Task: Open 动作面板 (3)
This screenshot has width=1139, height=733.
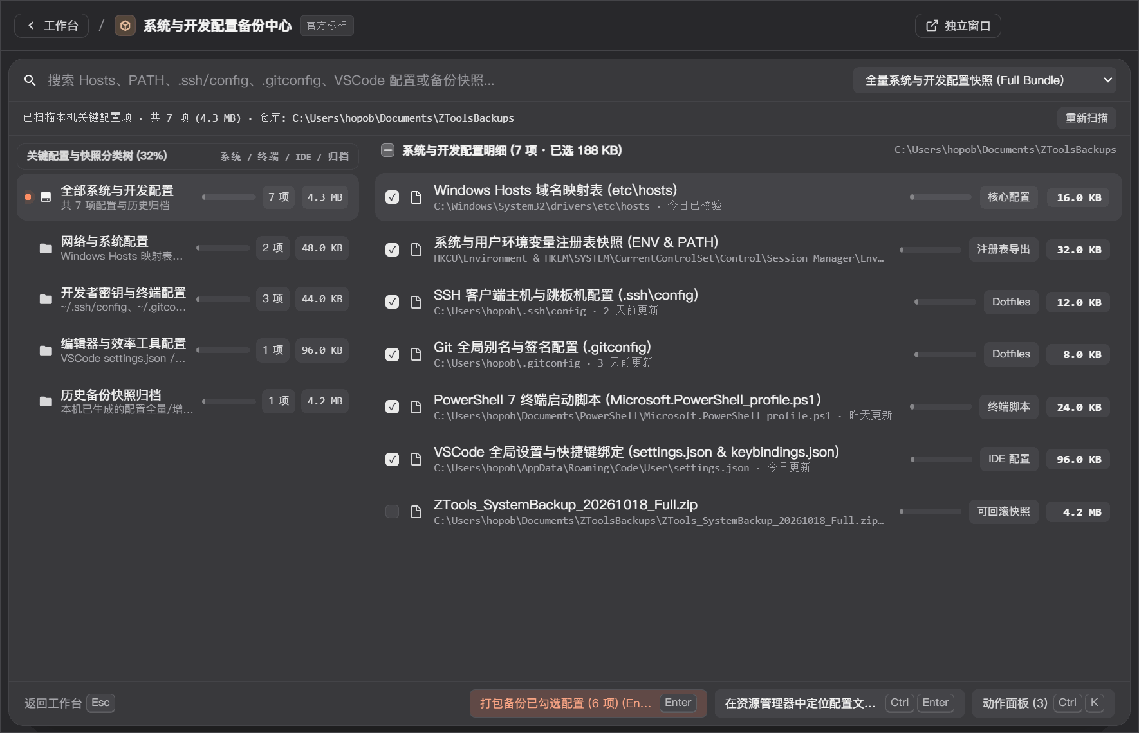Action: tap(1043, 703)
